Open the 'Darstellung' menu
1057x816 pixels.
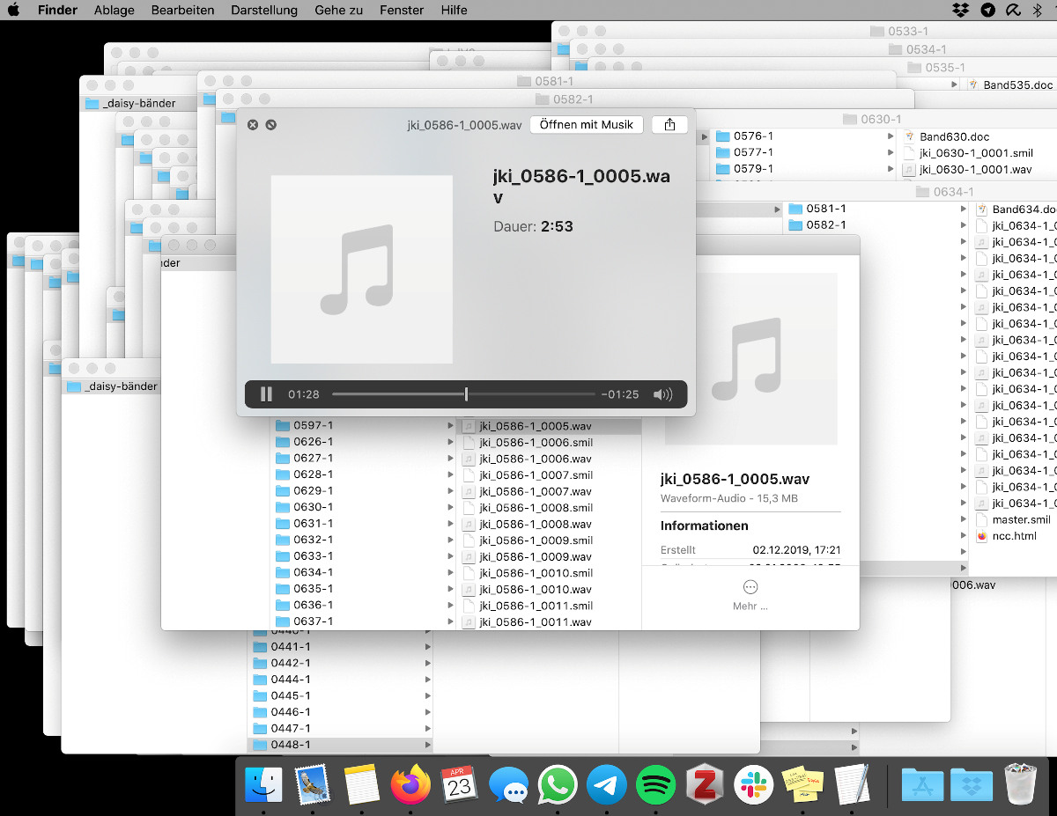tap(264, 11)
